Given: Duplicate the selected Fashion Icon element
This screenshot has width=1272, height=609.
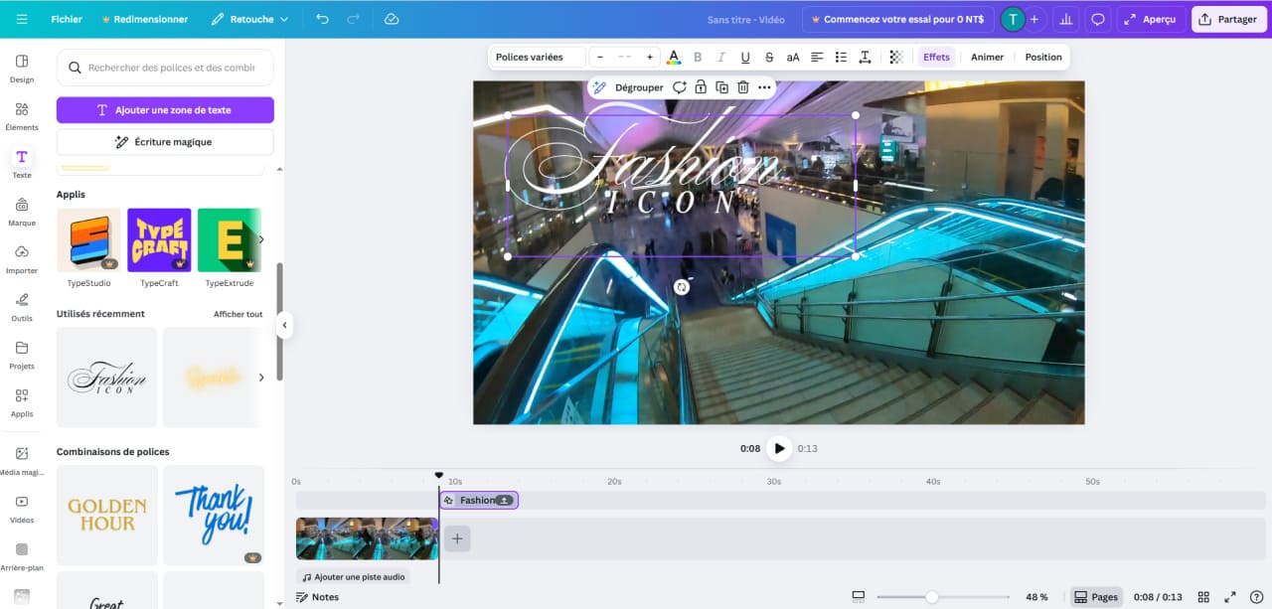Looking at the screenshot, I should point(721,87).
